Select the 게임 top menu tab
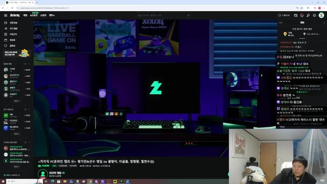The width and height of the screenshot is (327, 184). point(25,15)
